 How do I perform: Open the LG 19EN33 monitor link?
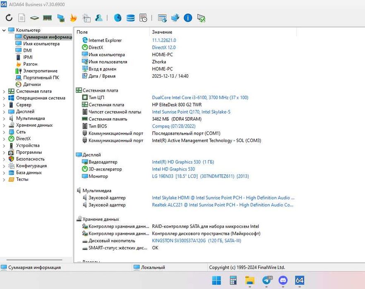click(200, 176)
